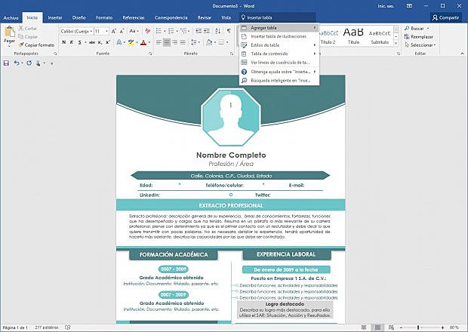
Task: Click Inic. ses. sign-in link
Action: (x=386, y=6)
